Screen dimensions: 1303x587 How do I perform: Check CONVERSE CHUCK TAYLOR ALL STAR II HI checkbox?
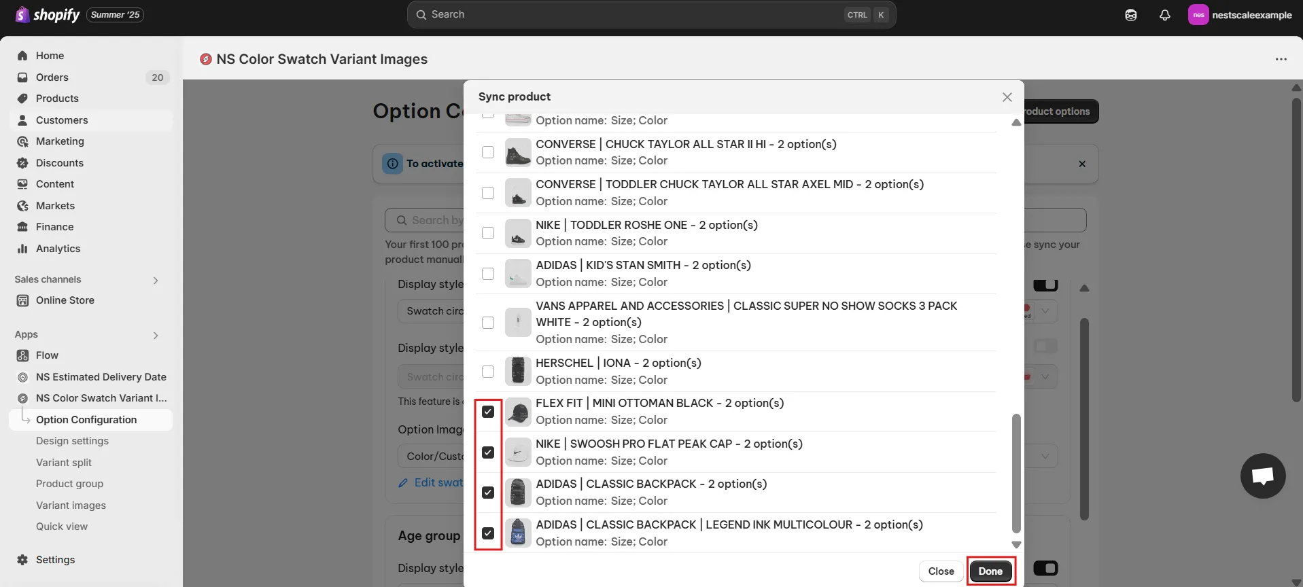(x=488, y=152)
